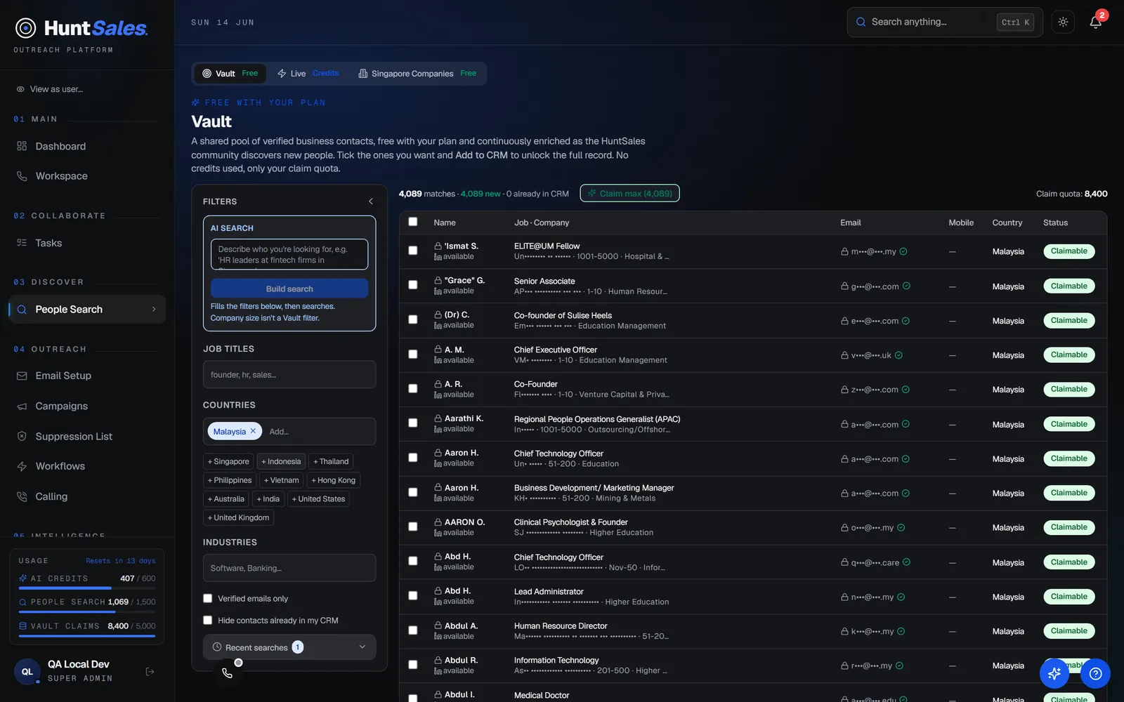This screenshot has width=1124, height=702.
Task: Expand the Recent searches dropdown
Action: click(x=289, y=647)
